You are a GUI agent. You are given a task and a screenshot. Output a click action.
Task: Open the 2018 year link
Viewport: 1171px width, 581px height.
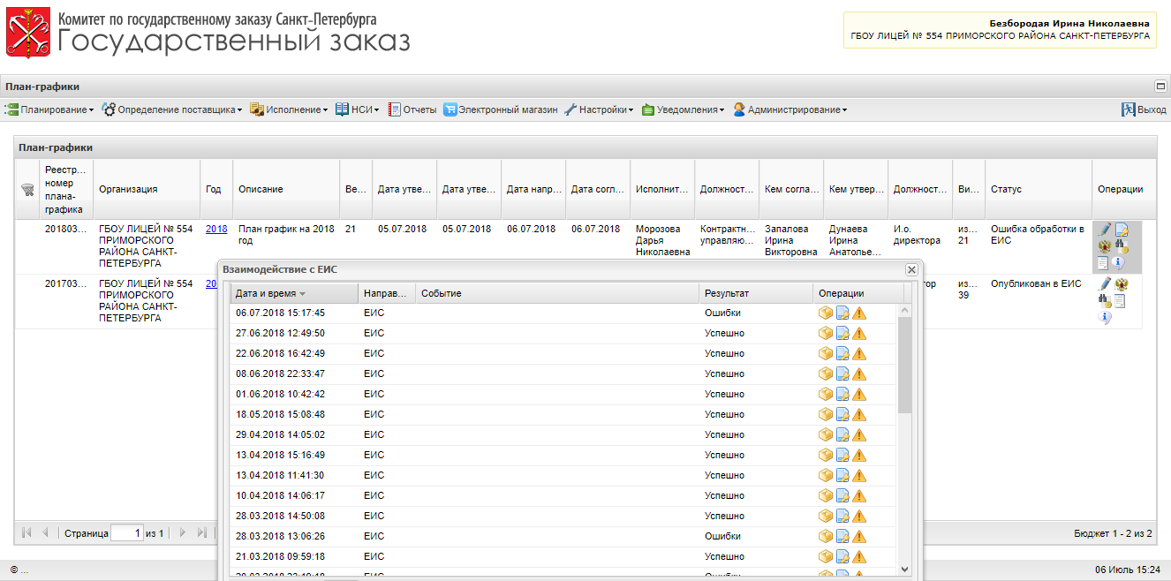point(216,229)
